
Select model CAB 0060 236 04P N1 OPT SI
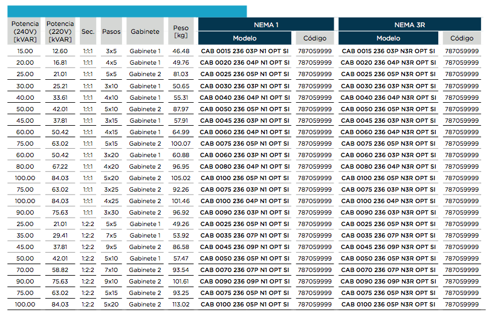(245, 132)
